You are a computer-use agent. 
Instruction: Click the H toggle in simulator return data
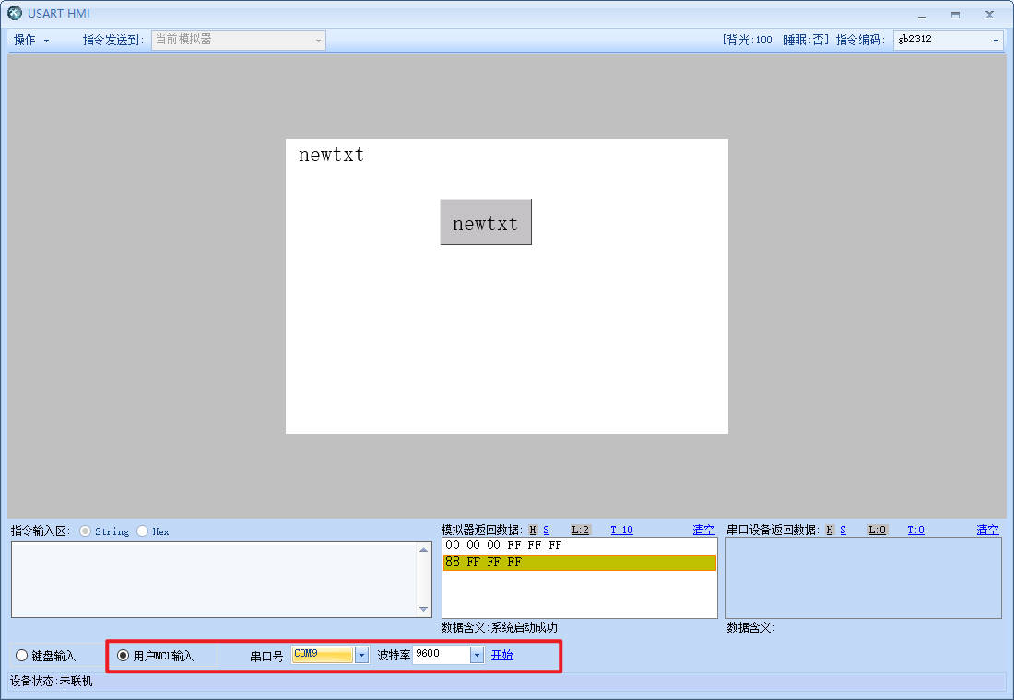tap(533, 531)
